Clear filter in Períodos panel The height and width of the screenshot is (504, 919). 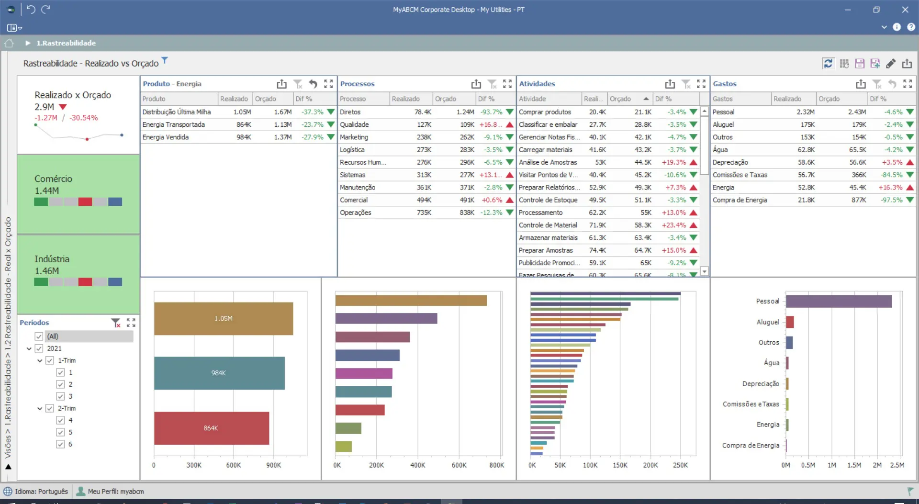click(x=116, y=323)
